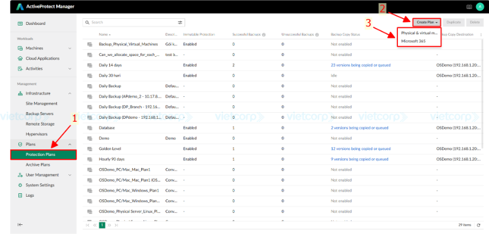This screenshot has width=489, height=234.
Task: Click the refresh icon near 29 items
Action: coord(479,225)
